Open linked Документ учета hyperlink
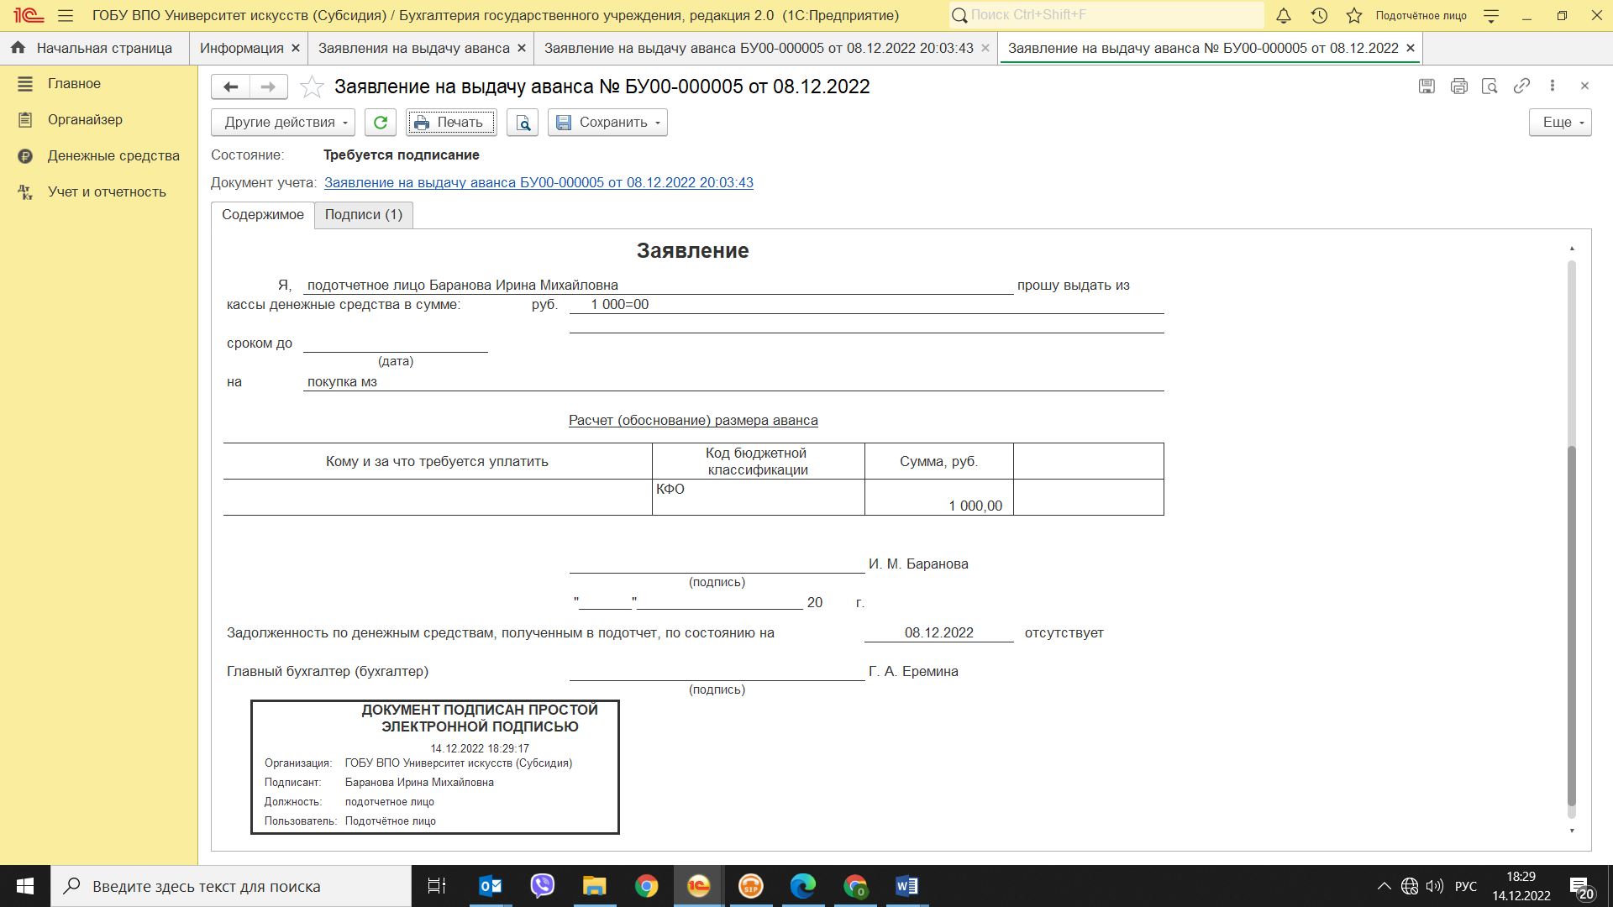 (x=539, y=183)
